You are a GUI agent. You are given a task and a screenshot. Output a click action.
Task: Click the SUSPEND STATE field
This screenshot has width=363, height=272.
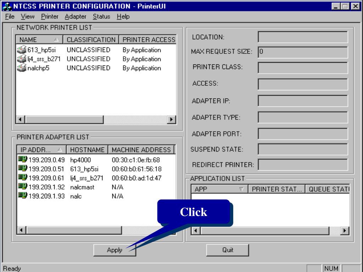pos(303,149)
